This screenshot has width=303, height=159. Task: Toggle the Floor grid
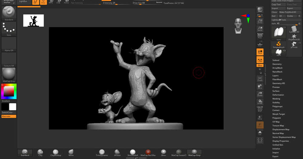(260, 44)
